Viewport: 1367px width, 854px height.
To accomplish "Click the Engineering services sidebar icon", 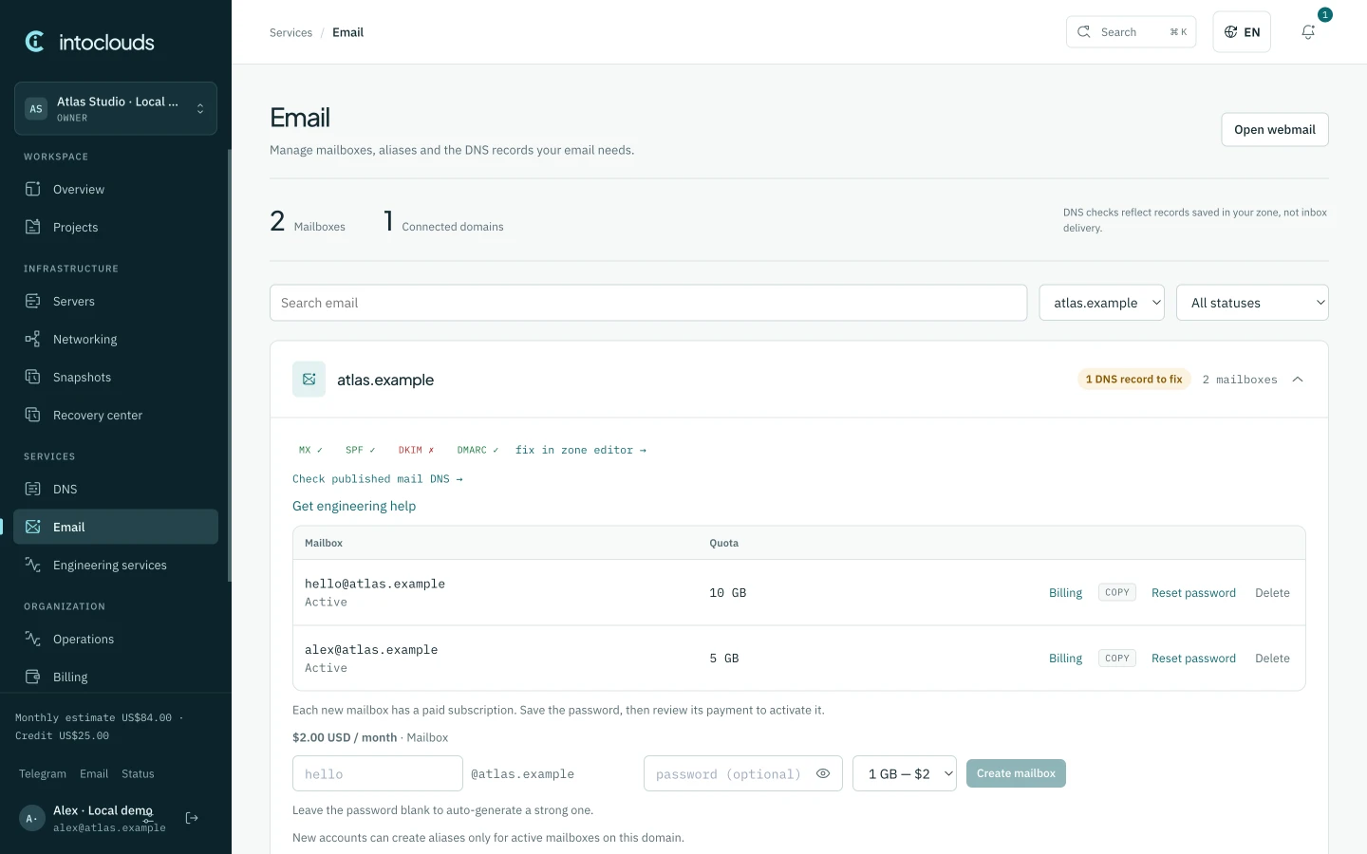I will coord(33,565).
